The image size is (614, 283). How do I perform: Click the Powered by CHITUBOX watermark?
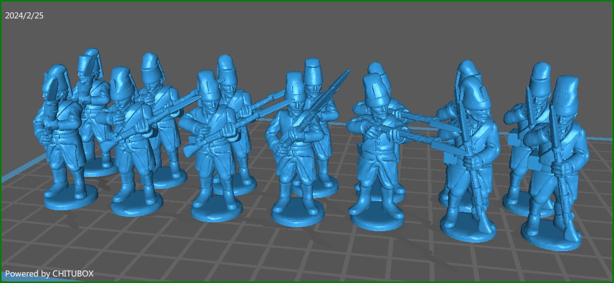49,274
